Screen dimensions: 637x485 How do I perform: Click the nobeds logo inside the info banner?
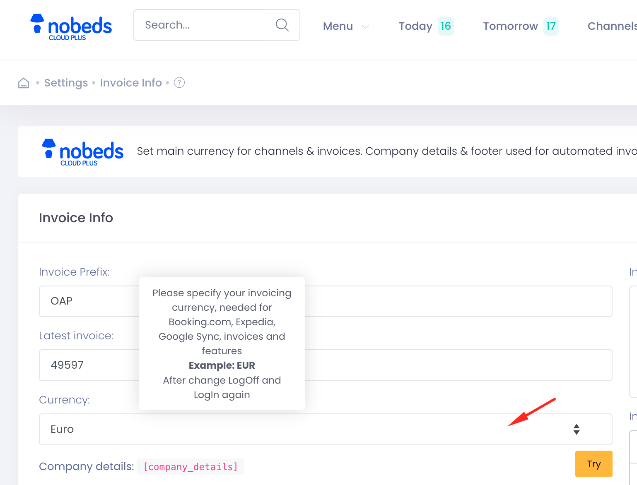82,151
